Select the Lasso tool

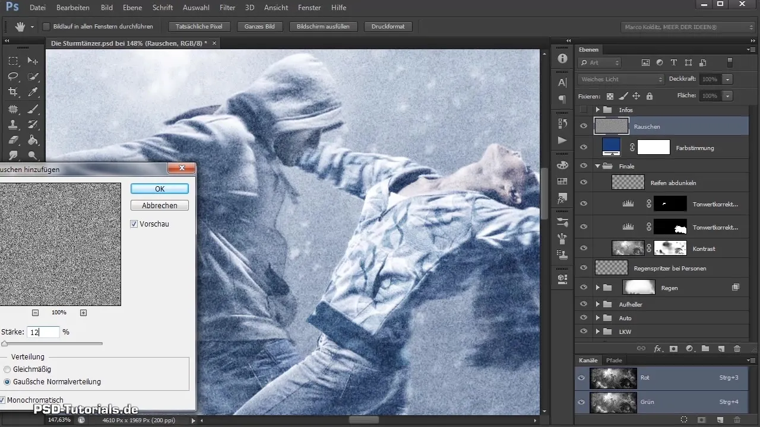(x=13, y=77)
